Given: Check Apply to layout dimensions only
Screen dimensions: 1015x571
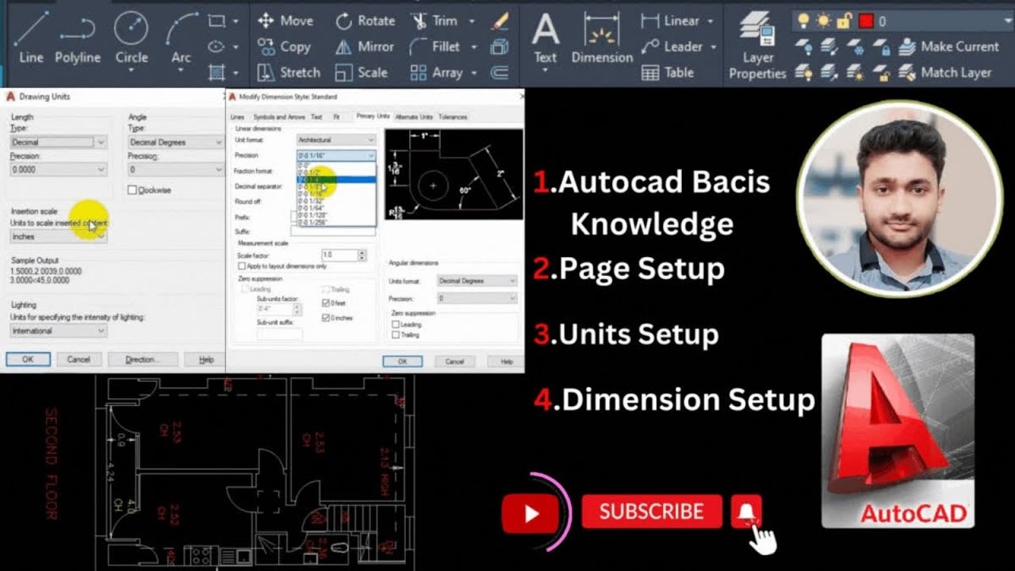Looking at the screenshot, I should click(242, 266).
